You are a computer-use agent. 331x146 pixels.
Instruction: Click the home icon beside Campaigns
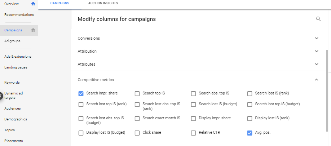coord(33,30)
